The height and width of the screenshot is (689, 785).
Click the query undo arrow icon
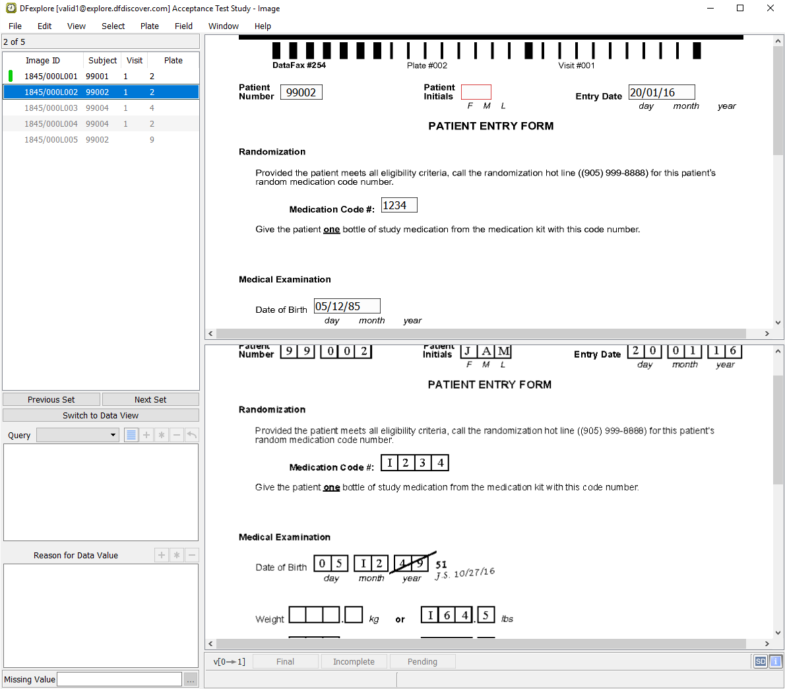[x=191, y=435]
